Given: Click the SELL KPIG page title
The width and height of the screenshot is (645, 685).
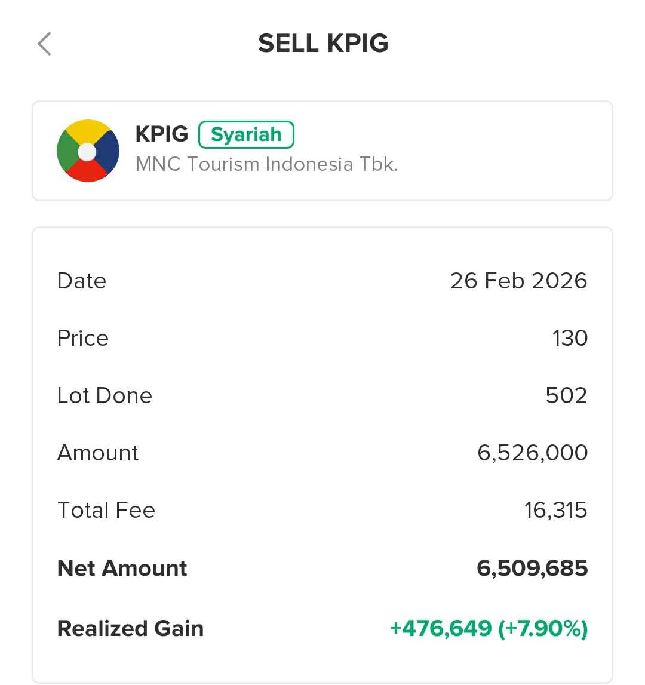Looking at the screenshot, I should (323, 44).
